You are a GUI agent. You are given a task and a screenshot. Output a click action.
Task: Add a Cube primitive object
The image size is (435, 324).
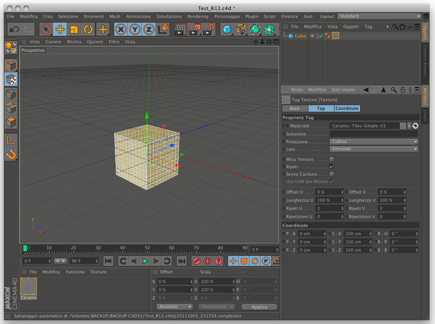pyautogui.click(x=227, y=30)
